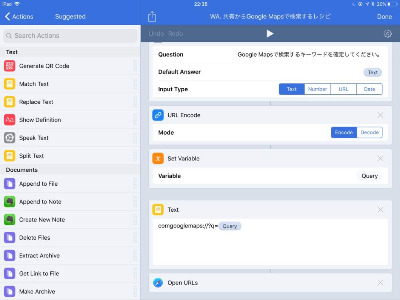Tap the Speak Text gear icon
Screen dimensions: 400x300
click(10, 138)
